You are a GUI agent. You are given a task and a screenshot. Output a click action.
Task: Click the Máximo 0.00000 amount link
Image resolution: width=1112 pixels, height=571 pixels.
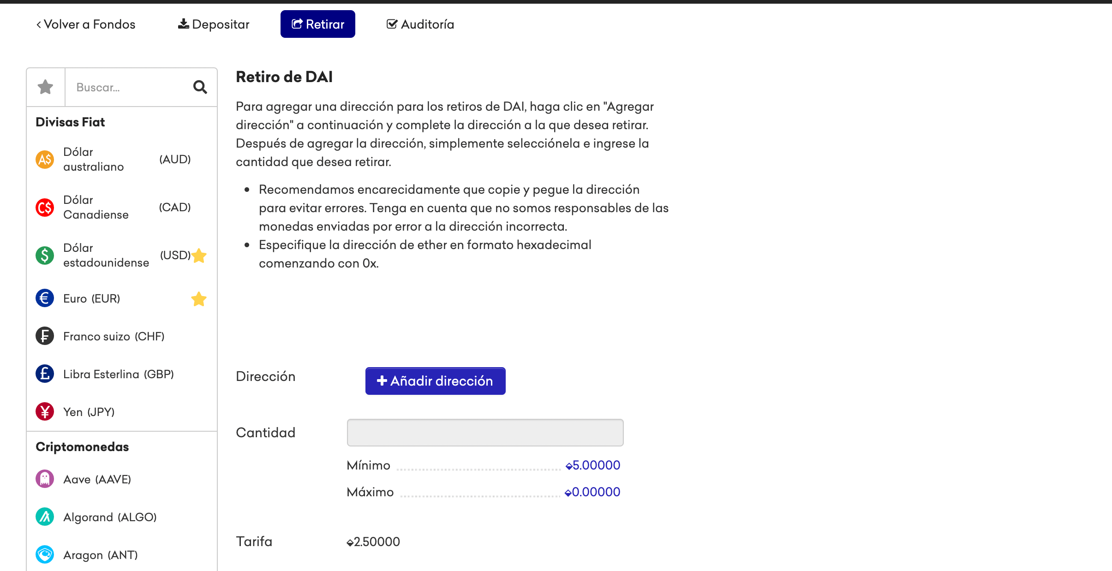592,492
